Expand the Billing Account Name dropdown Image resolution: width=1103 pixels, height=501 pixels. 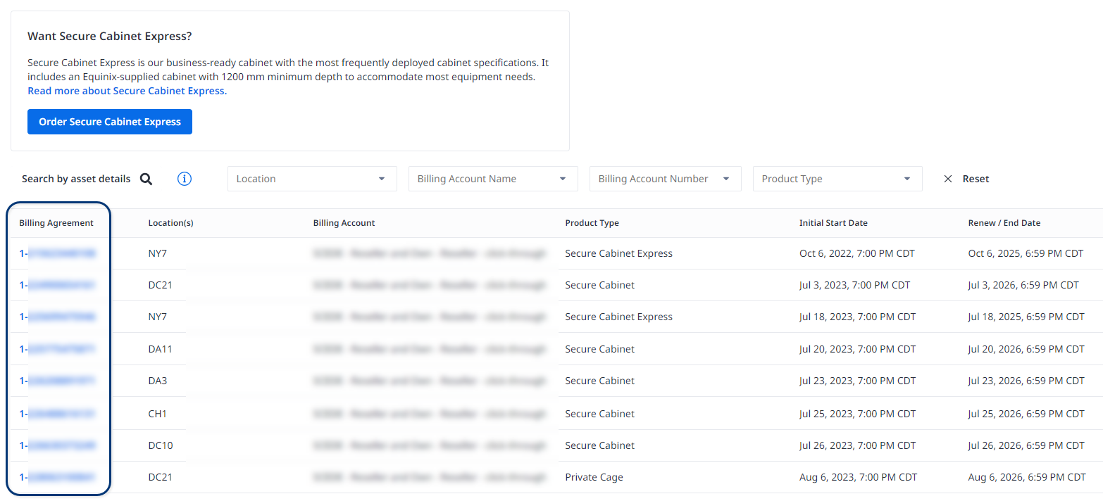pyautogui.click(x=493, y=179)
